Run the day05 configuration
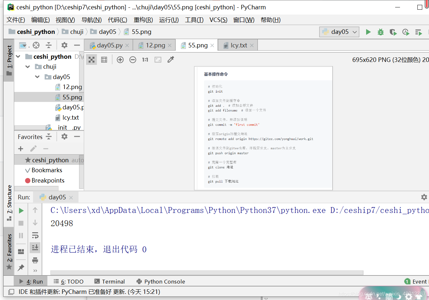Viewport: 429px width, 300px height. point(368,32)
